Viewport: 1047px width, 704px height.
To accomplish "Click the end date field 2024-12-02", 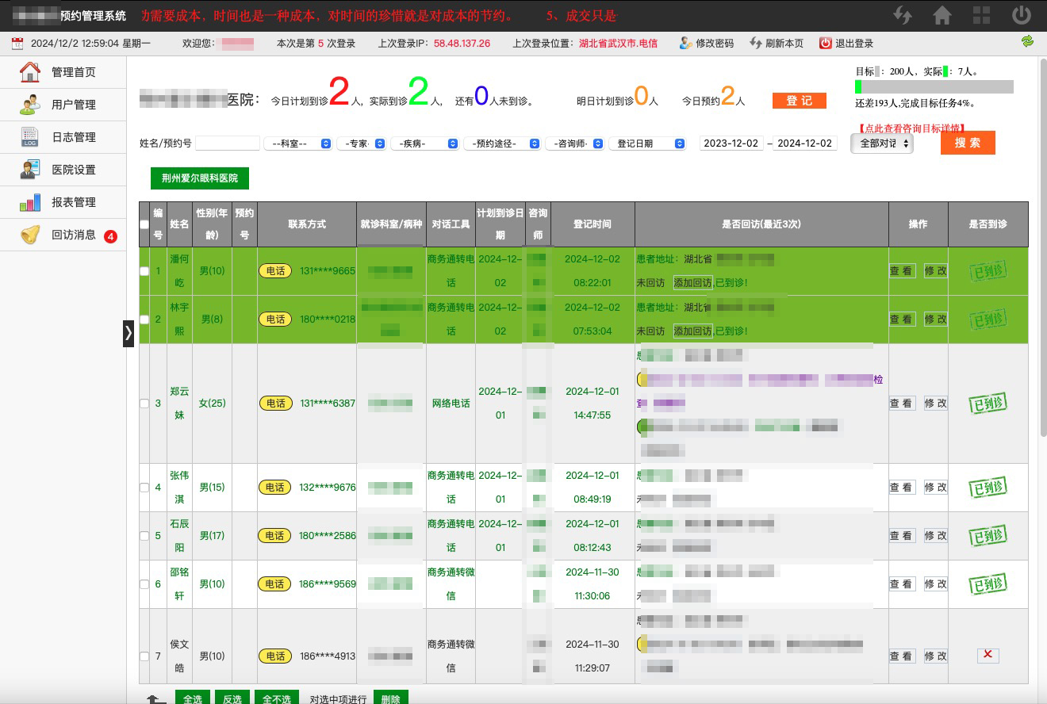I will (805, 143).
